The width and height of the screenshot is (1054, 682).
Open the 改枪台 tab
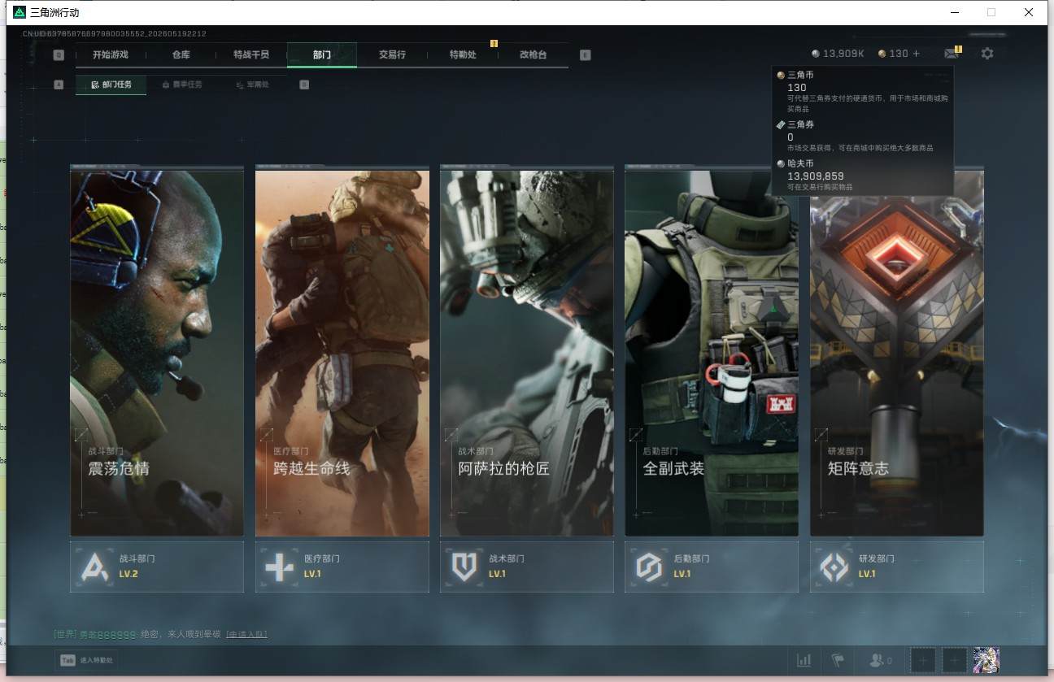click(x=534, y=54)
